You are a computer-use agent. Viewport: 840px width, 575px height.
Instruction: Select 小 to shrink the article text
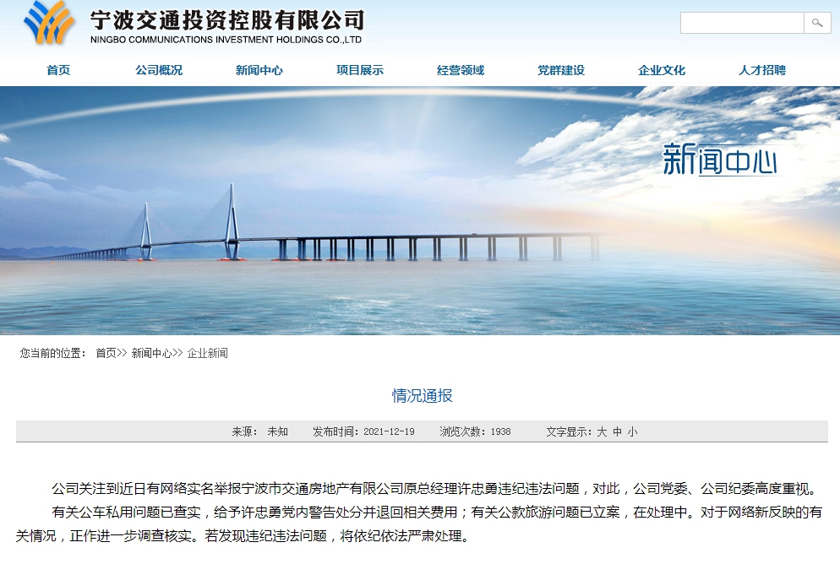tap(630, 431)
